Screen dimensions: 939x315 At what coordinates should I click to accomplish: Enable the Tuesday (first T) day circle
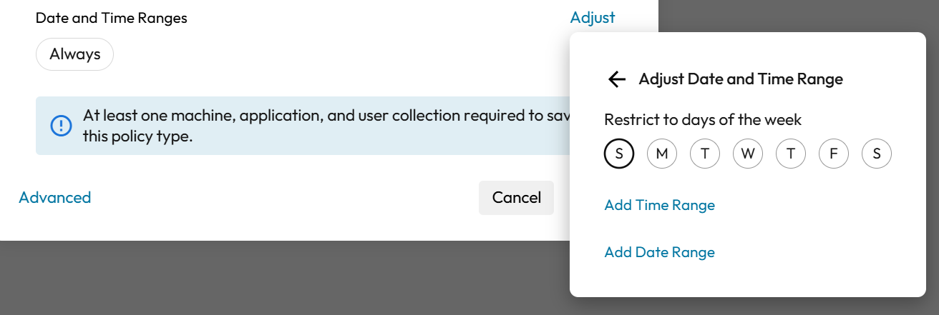pyautogui.click(x=705, y=154)
